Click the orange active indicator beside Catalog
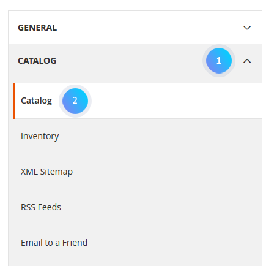This screenshot has height=266, width=277. 13,101
